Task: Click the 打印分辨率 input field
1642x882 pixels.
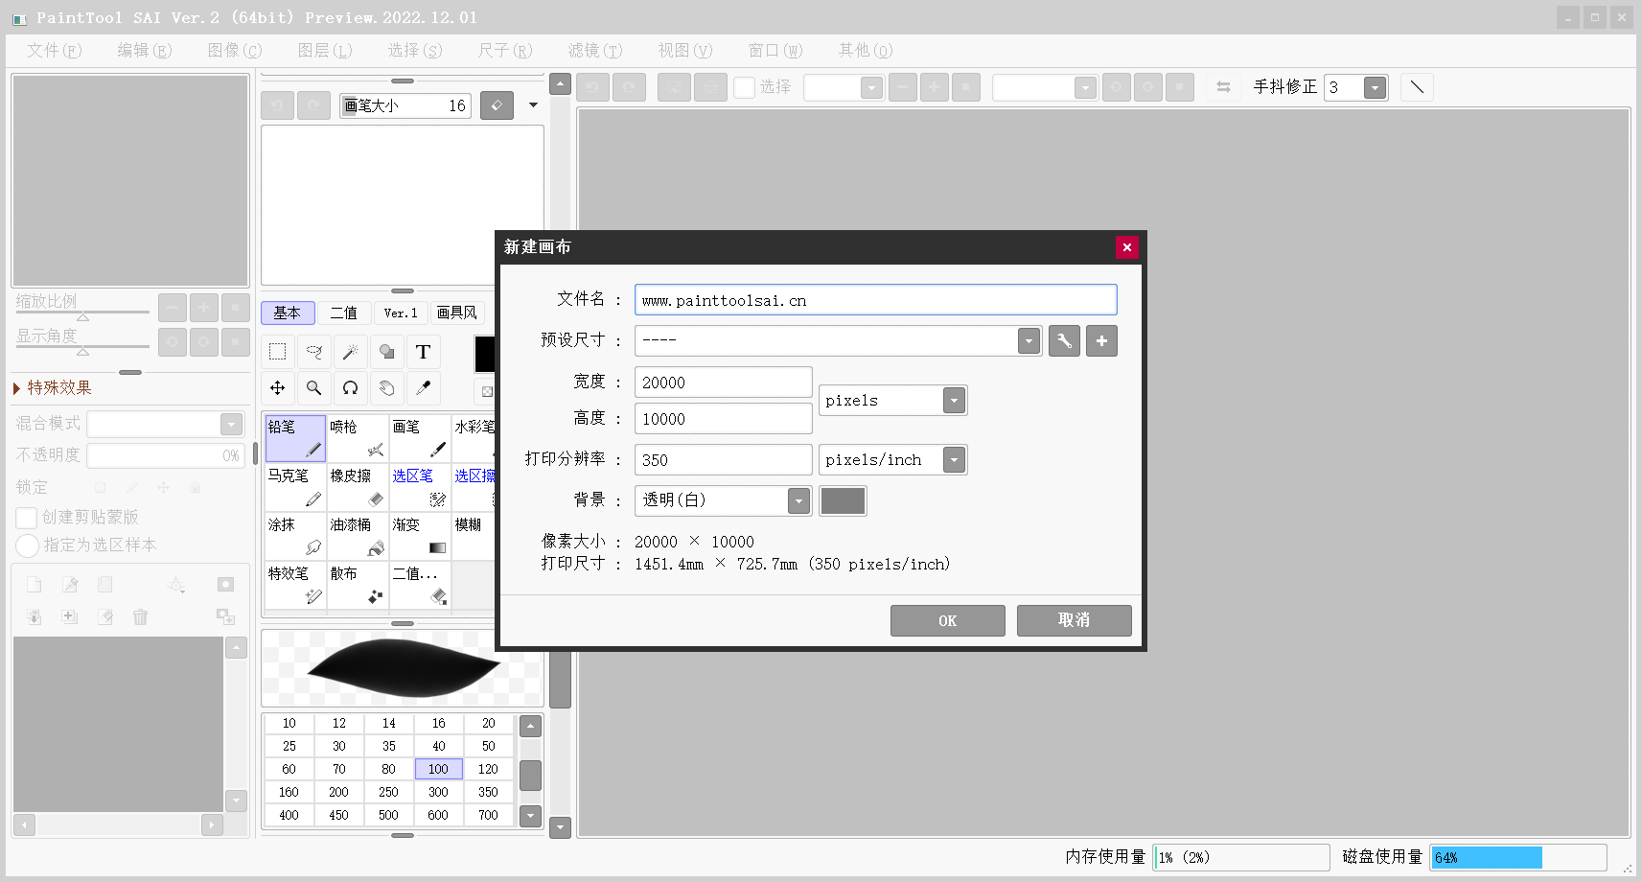Action: coord(724,460)
